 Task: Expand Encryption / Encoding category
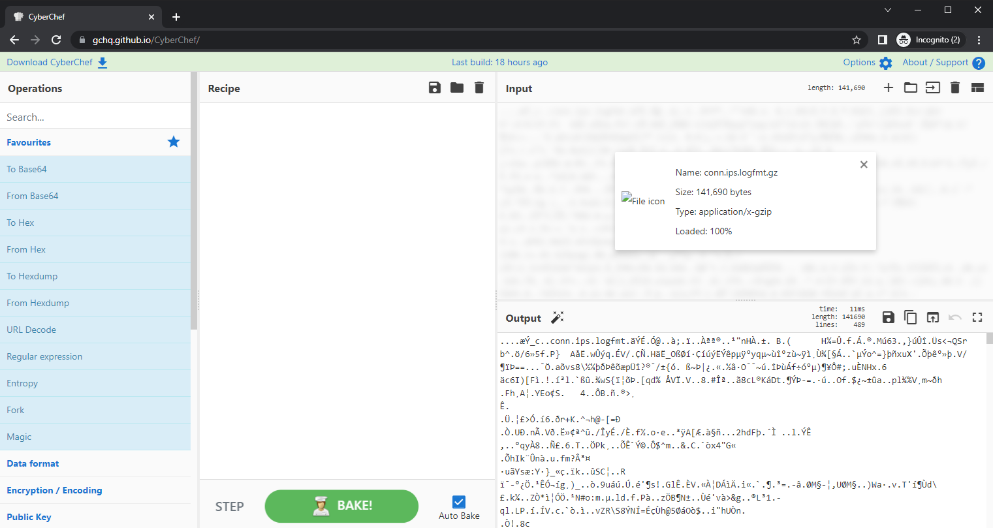coord(54,490)
